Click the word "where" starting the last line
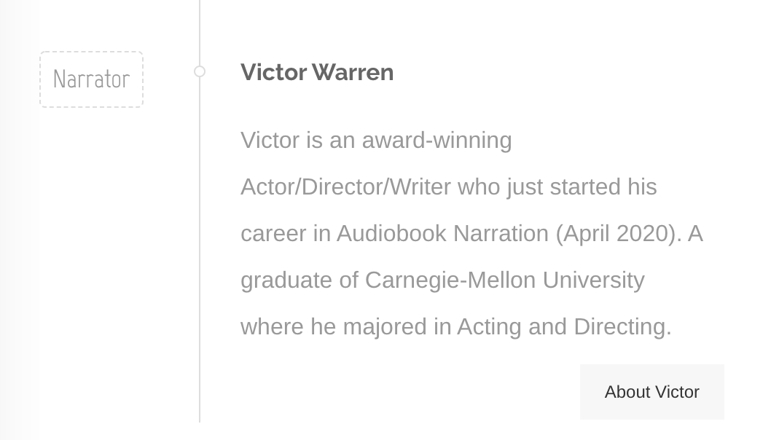Screen dimensions: 771x440 (272, 327)
